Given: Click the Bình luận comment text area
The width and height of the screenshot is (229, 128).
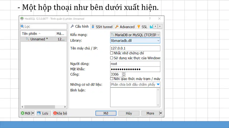Looking at the screenshot, I should (133, 97).
